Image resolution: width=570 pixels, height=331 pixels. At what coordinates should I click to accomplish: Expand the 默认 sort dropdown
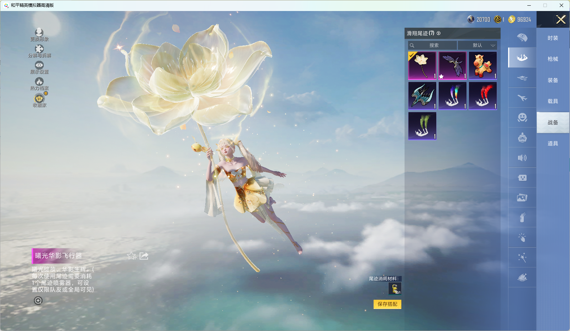pyautogui.click(x=477, y=45)
